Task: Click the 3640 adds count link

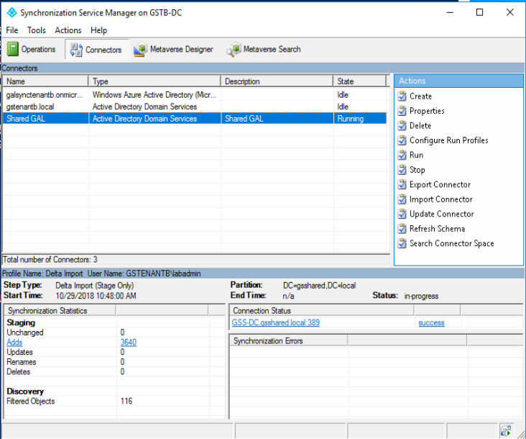Action: click(128, 343)
